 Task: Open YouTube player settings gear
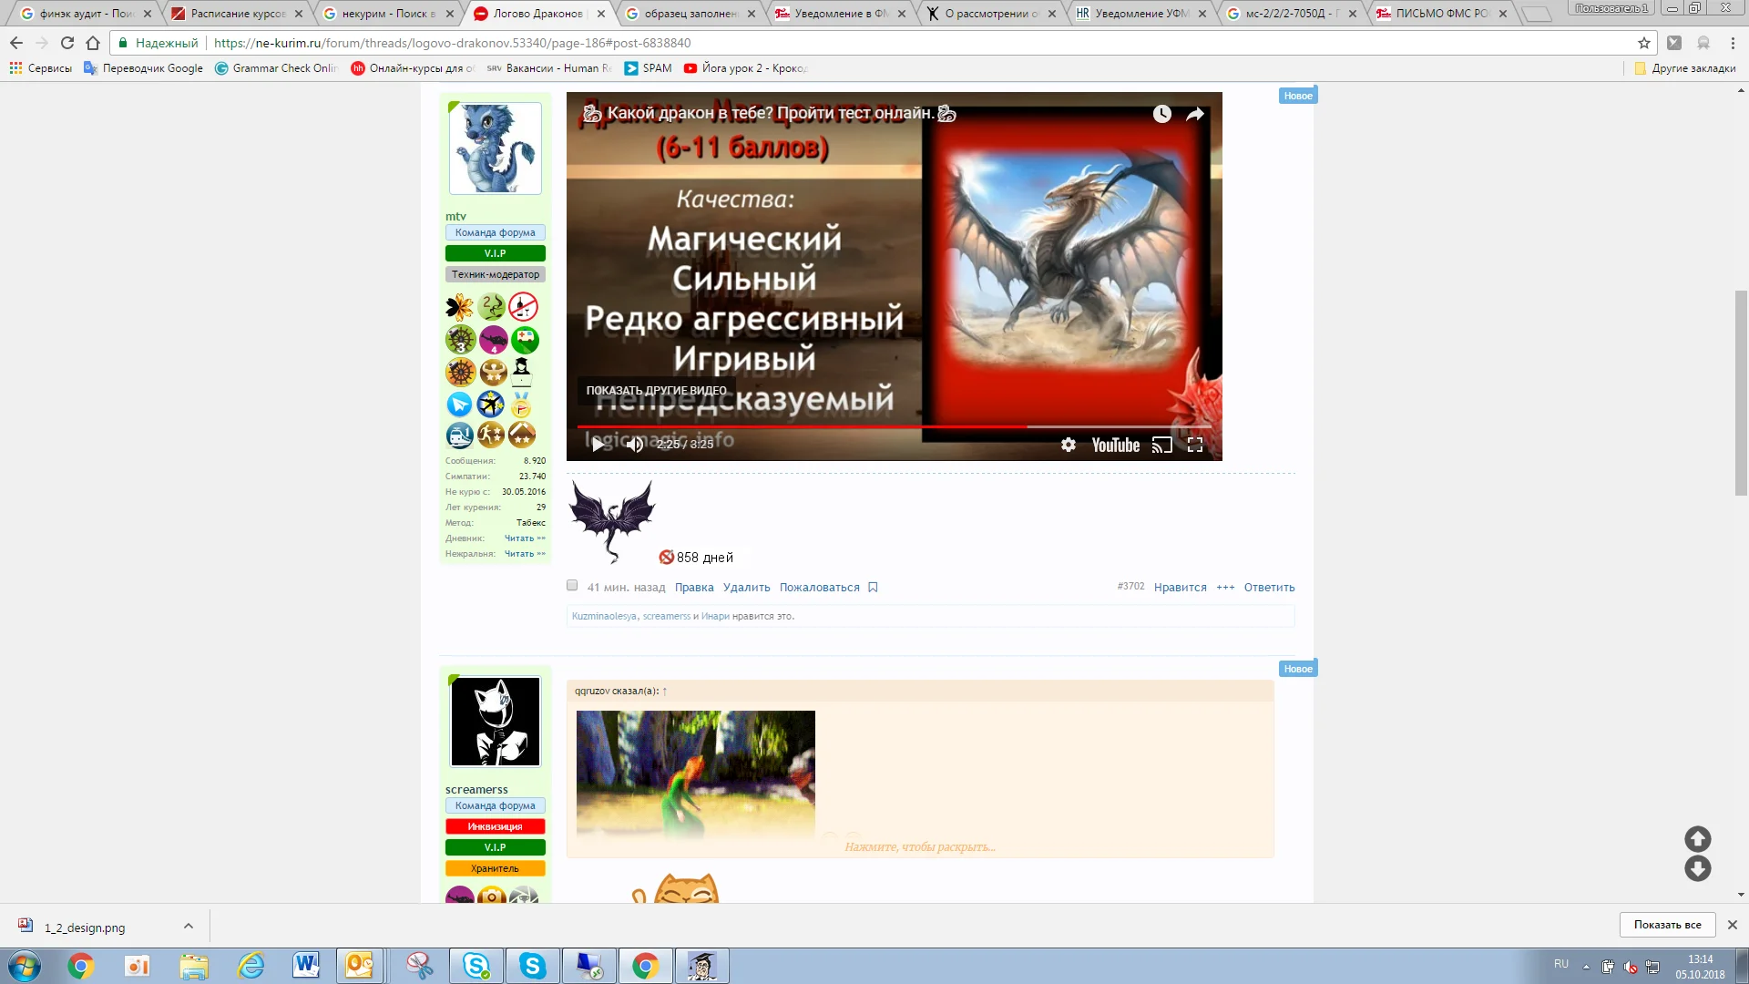[x=1069, y=445]
